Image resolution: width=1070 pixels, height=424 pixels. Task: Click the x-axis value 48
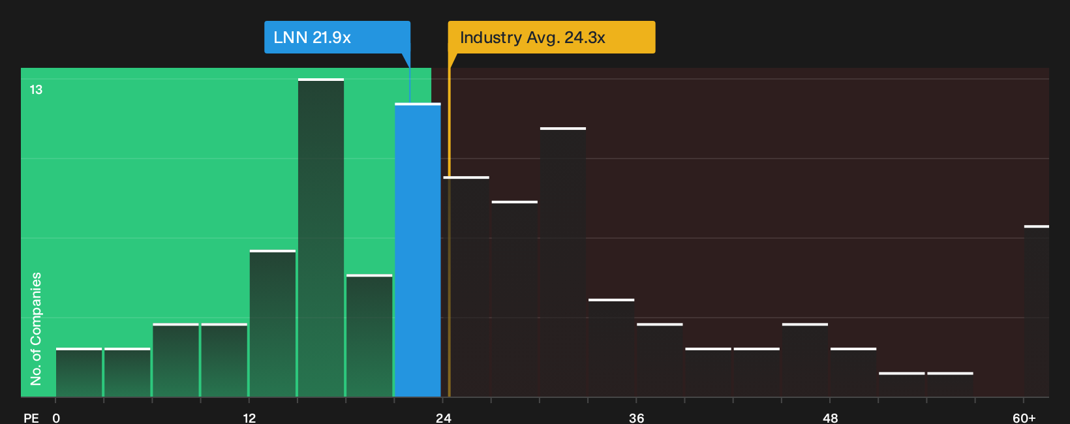[x=830, y=417]
